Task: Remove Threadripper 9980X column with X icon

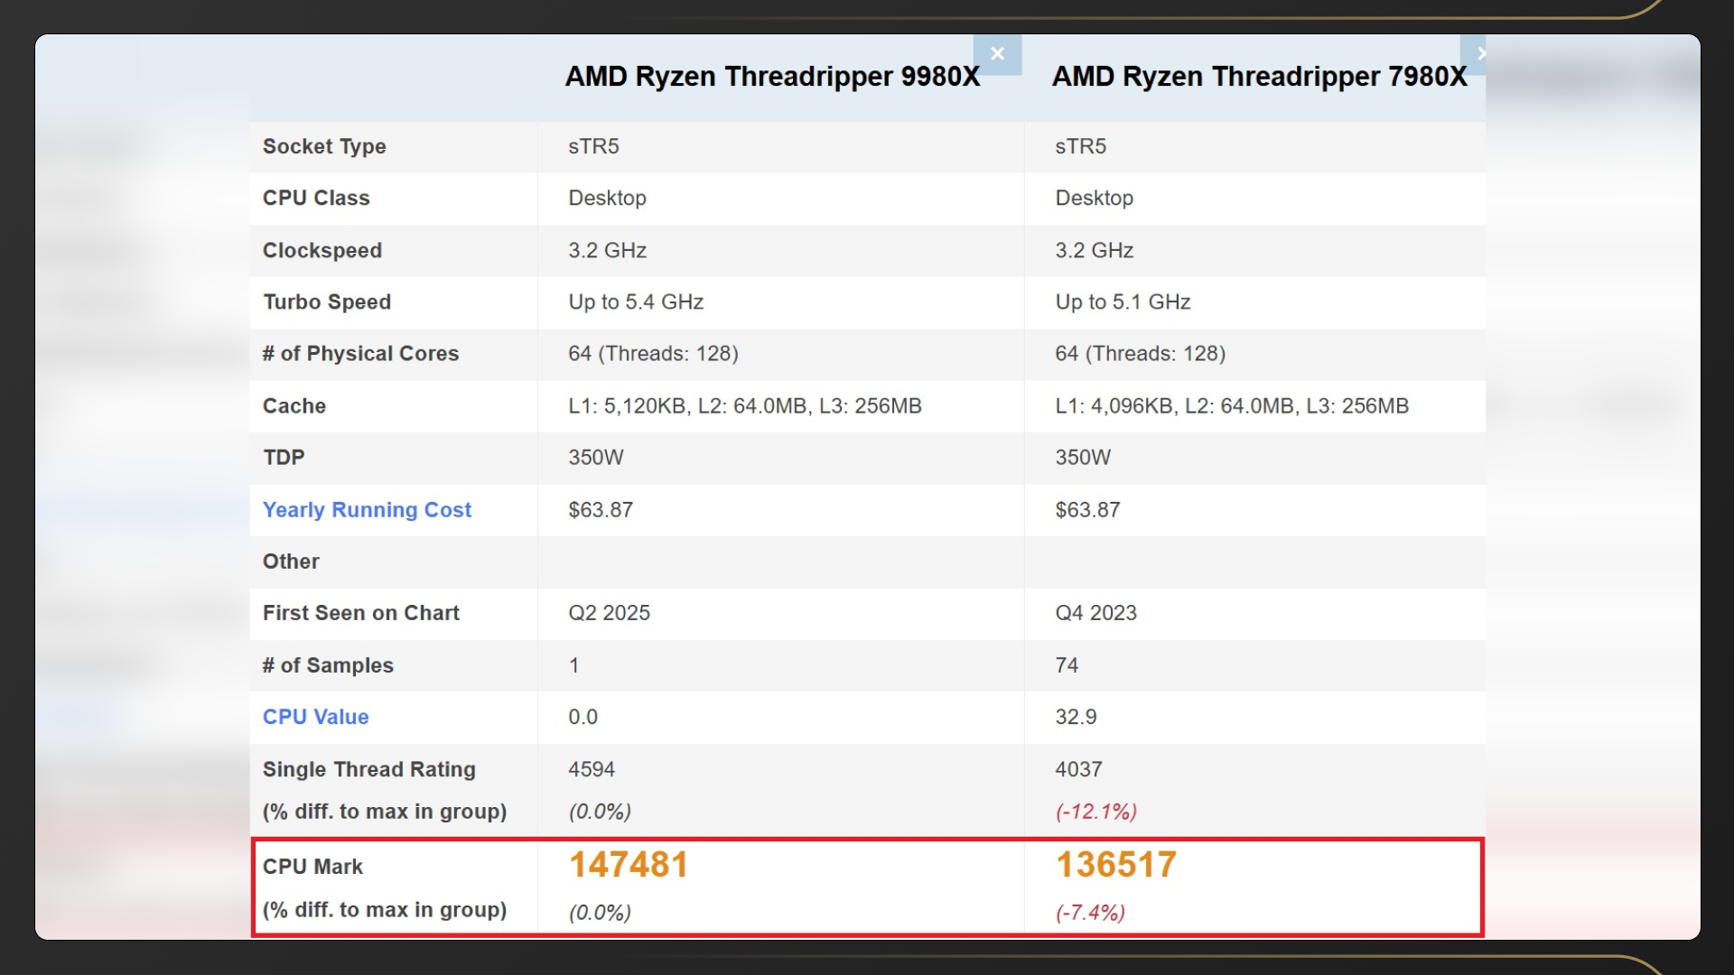Action: point(997,54)
